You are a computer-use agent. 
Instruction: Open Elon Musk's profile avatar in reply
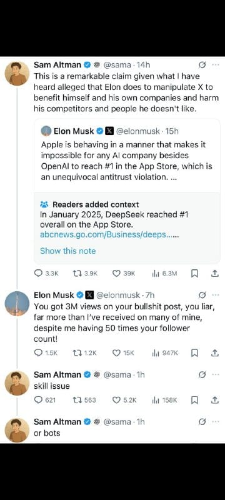[17, 303]
